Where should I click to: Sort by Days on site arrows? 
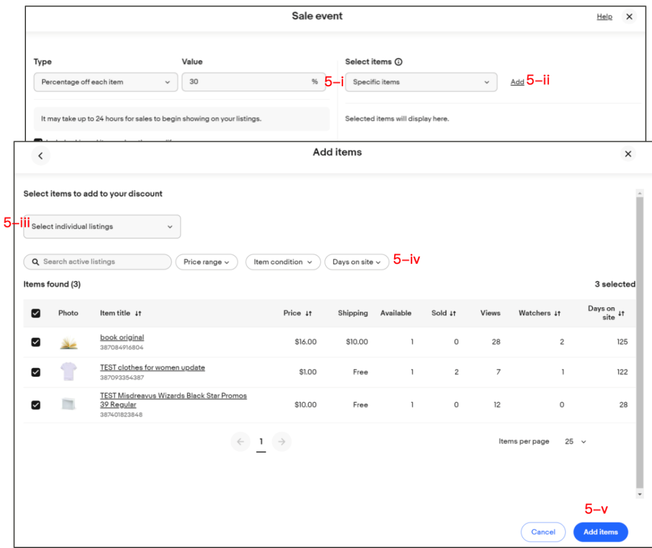pos(621,313)
